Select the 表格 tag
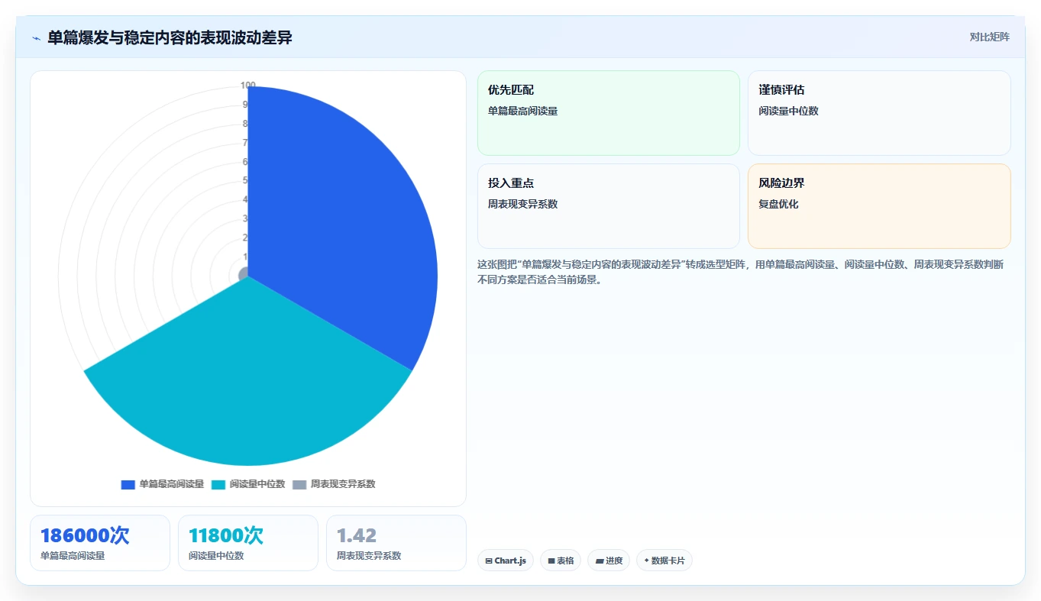 click(561, 561)
